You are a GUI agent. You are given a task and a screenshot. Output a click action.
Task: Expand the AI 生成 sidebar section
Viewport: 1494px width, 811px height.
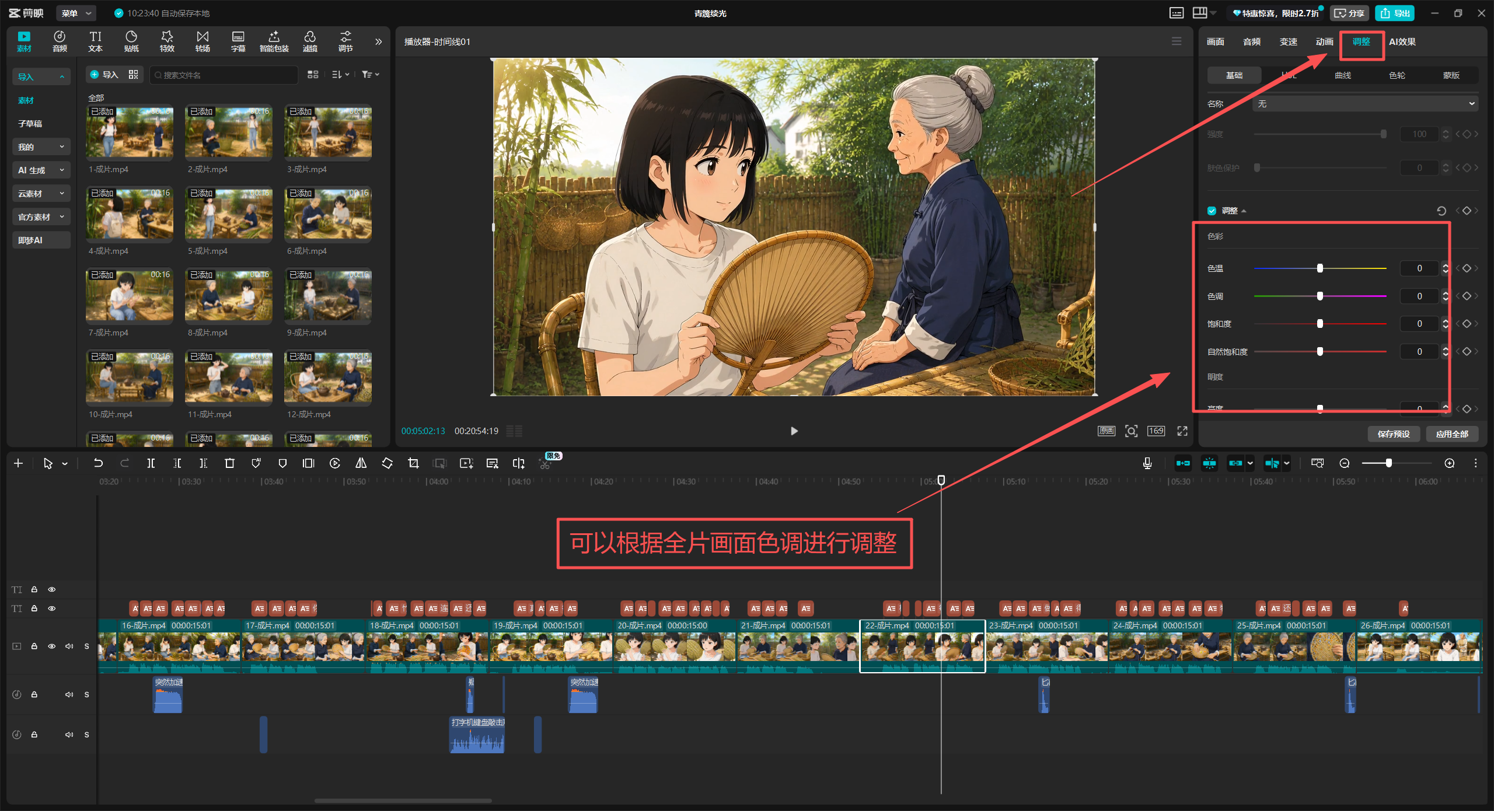point(41,170)
